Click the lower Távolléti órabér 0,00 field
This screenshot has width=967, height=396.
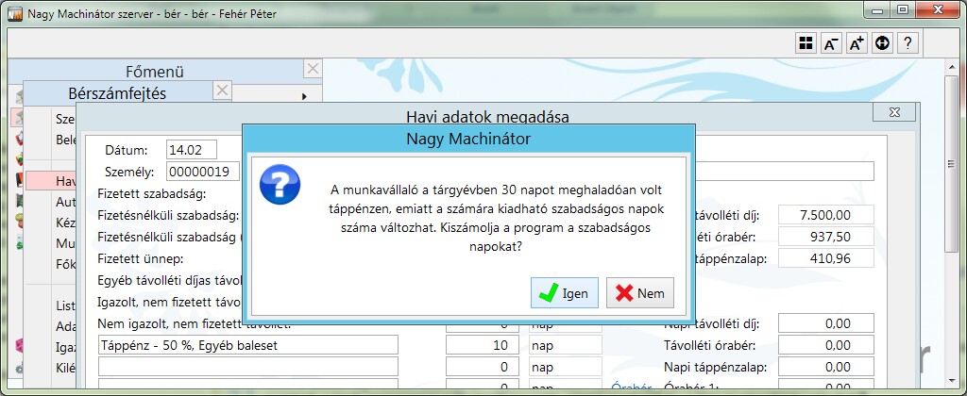tap(826, 345)
